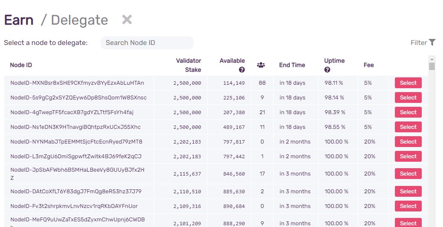Select node NodeID-5s9gCg2xSYZQEyw6Dp8ShsQom1W8SXnsc

(408, 98)
